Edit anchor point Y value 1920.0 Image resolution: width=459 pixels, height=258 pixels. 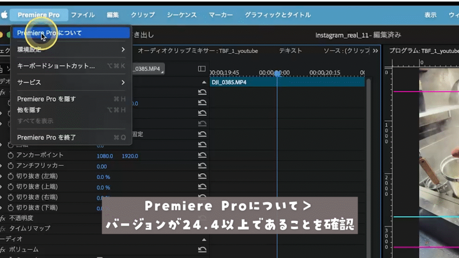(x=130, y=156)
